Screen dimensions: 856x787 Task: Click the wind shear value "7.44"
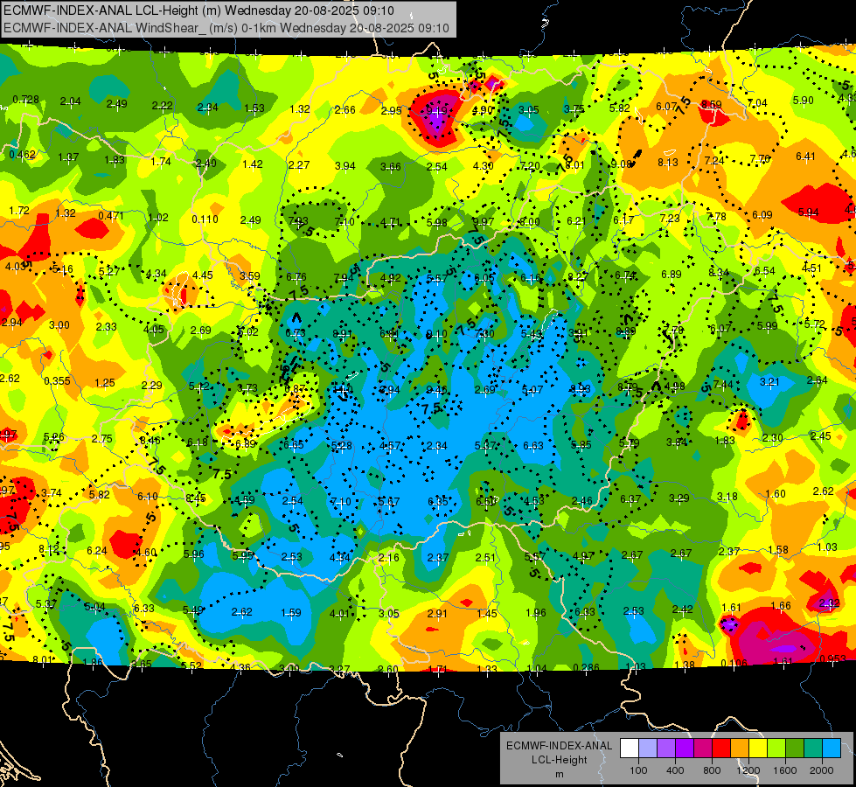click(x=723, y=385)
